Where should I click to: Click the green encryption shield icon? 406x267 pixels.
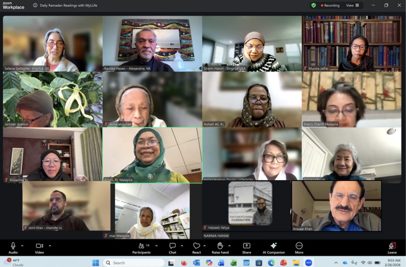point(314,5)
